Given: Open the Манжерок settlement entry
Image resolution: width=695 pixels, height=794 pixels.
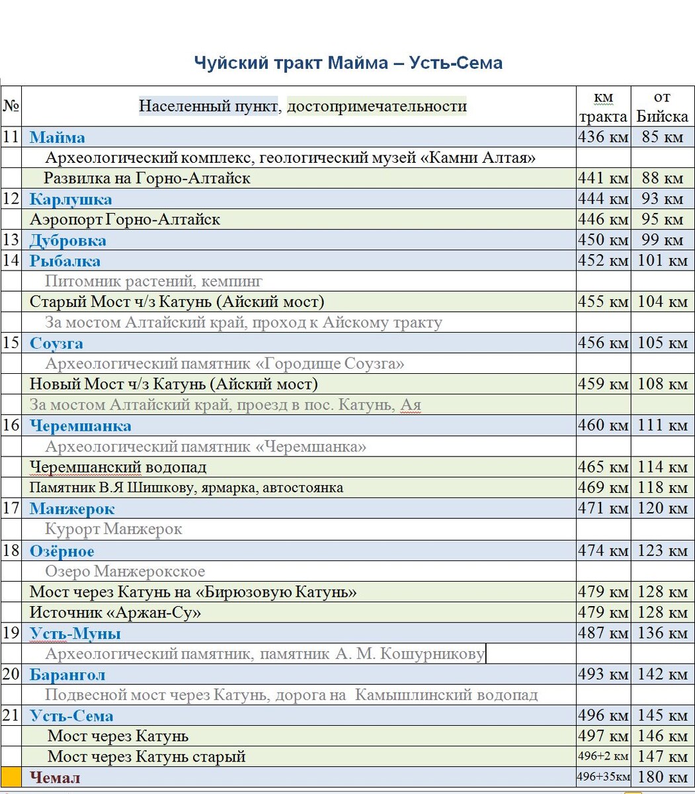Looking at the screenshot, I should [x=71, y=508].
